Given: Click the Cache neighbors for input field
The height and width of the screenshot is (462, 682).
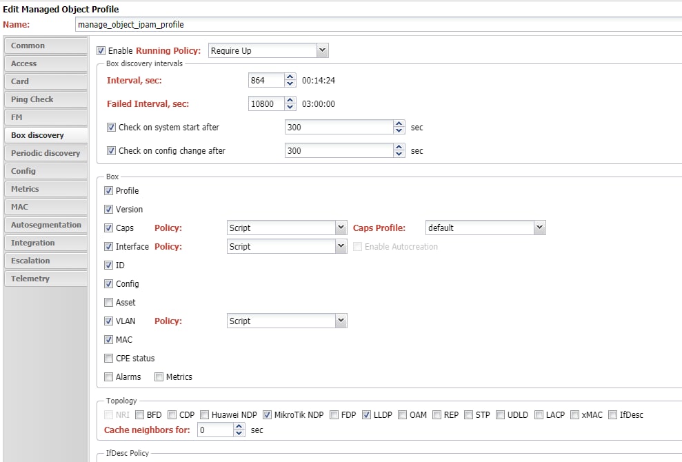Looking at the screenshot, I should (215, 430).
